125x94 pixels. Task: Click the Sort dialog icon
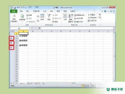point(42,16)
